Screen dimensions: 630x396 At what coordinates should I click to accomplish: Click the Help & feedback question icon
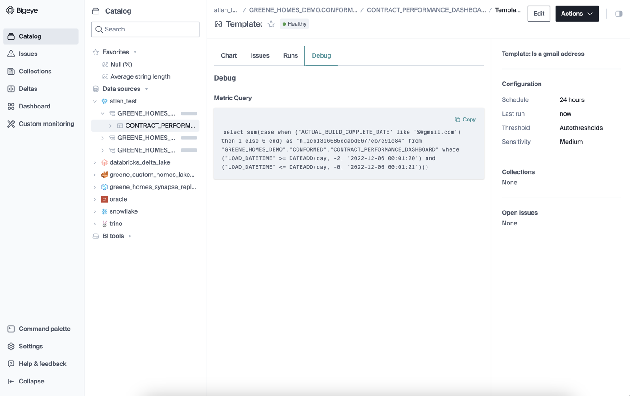[x=11, y=364]
